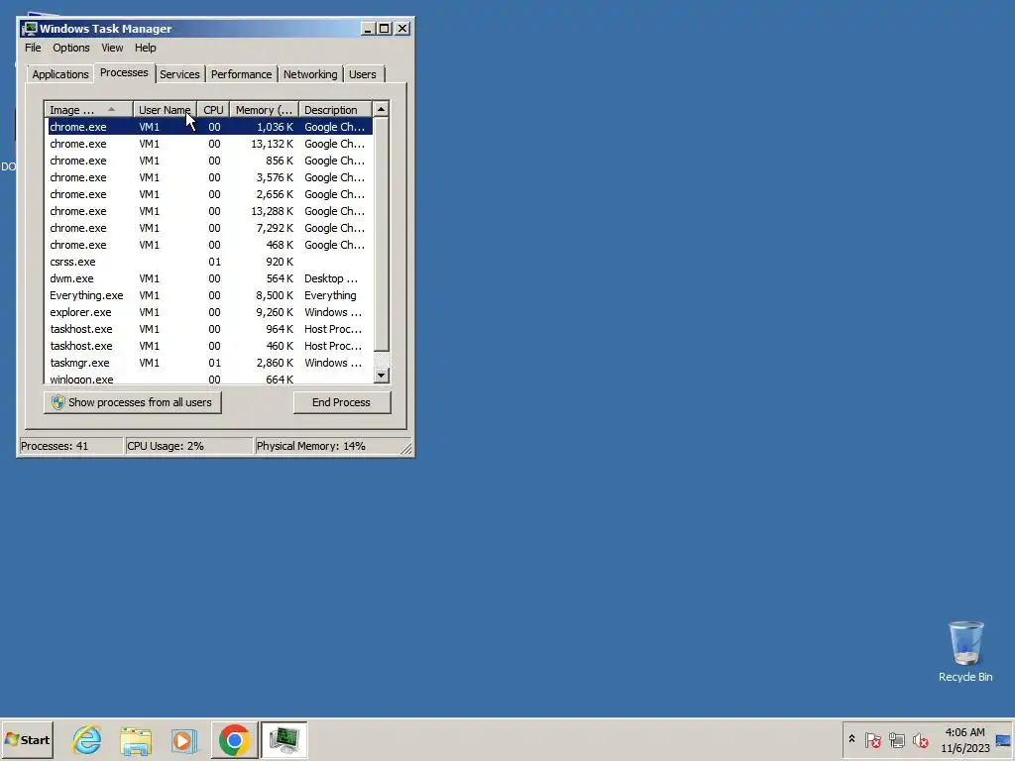Click the network tray icon
The height and width of the screenshot is (761, 1015).
coord(896,739)
